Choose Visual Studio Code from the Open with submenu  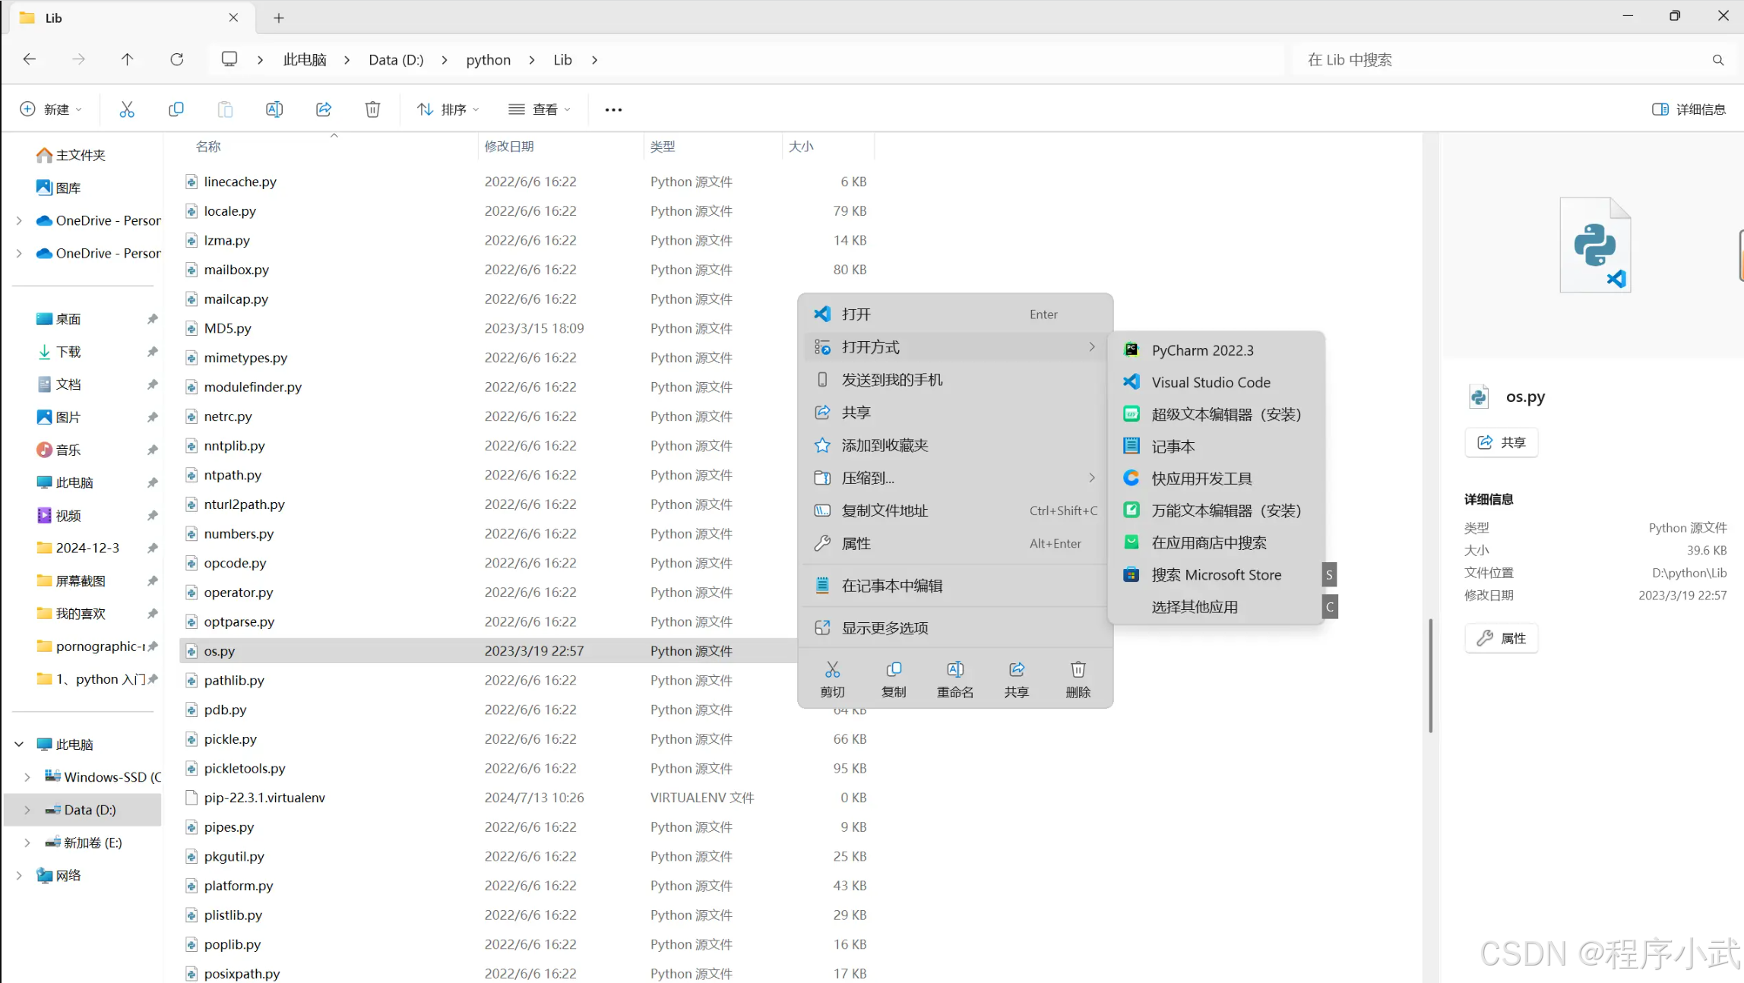(1210, 382)
